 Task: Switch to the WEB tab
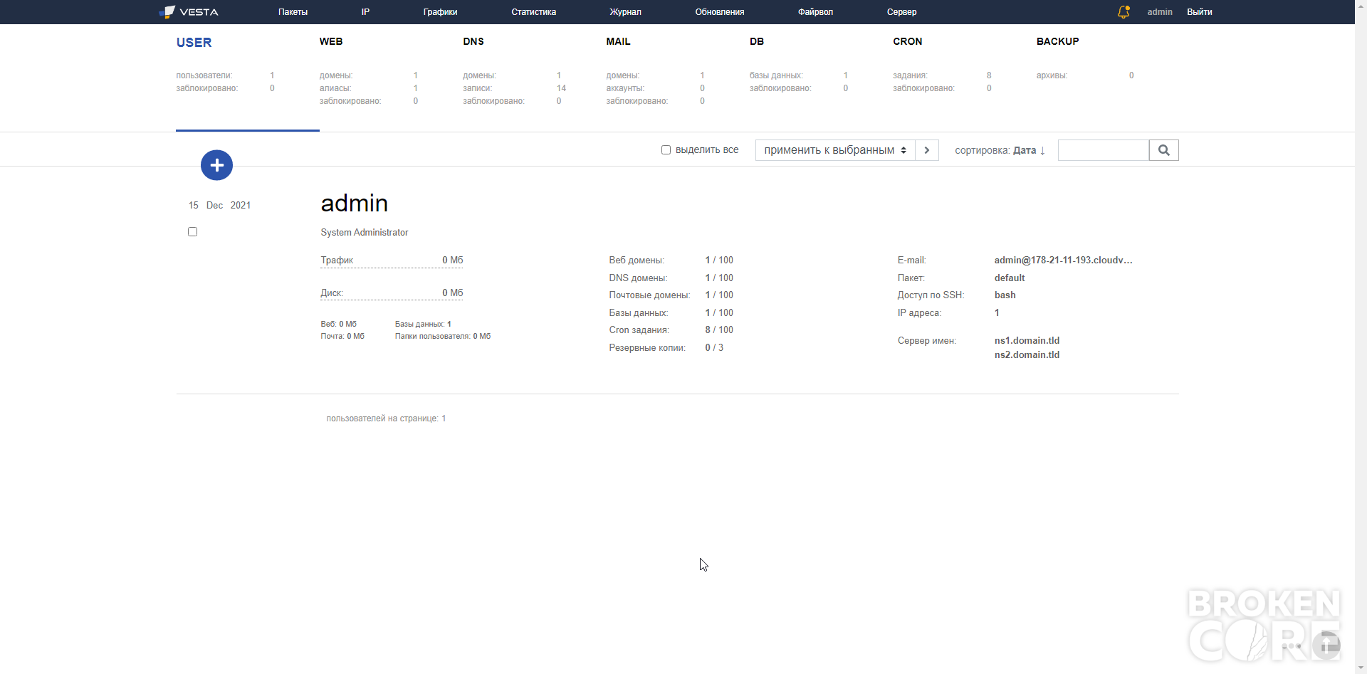click(331, 41)
